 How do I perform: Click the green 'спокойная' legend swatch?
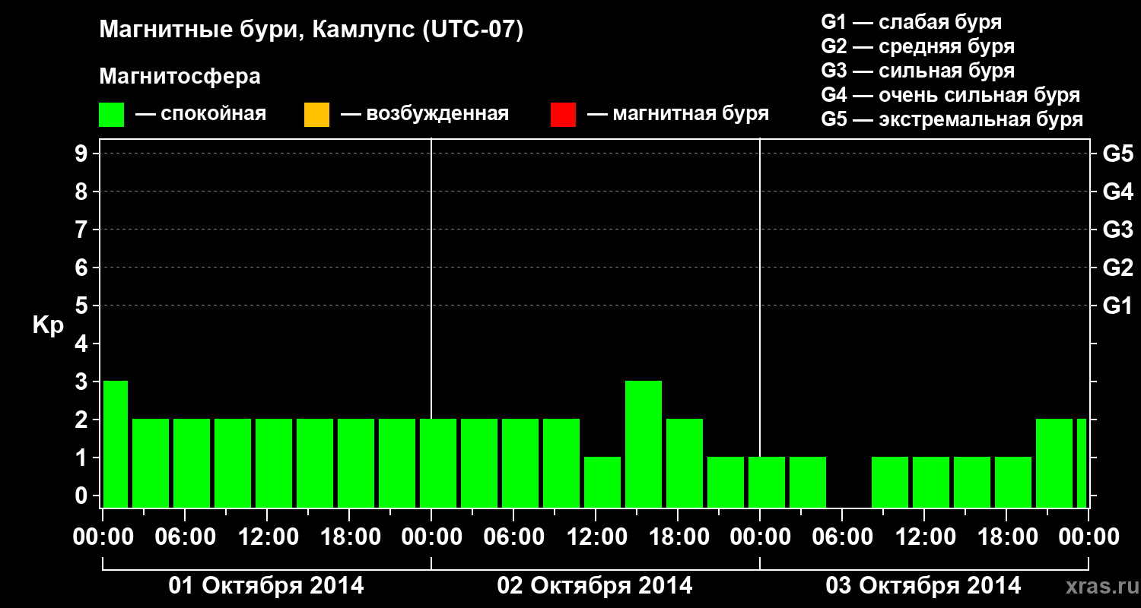[112, 115]
